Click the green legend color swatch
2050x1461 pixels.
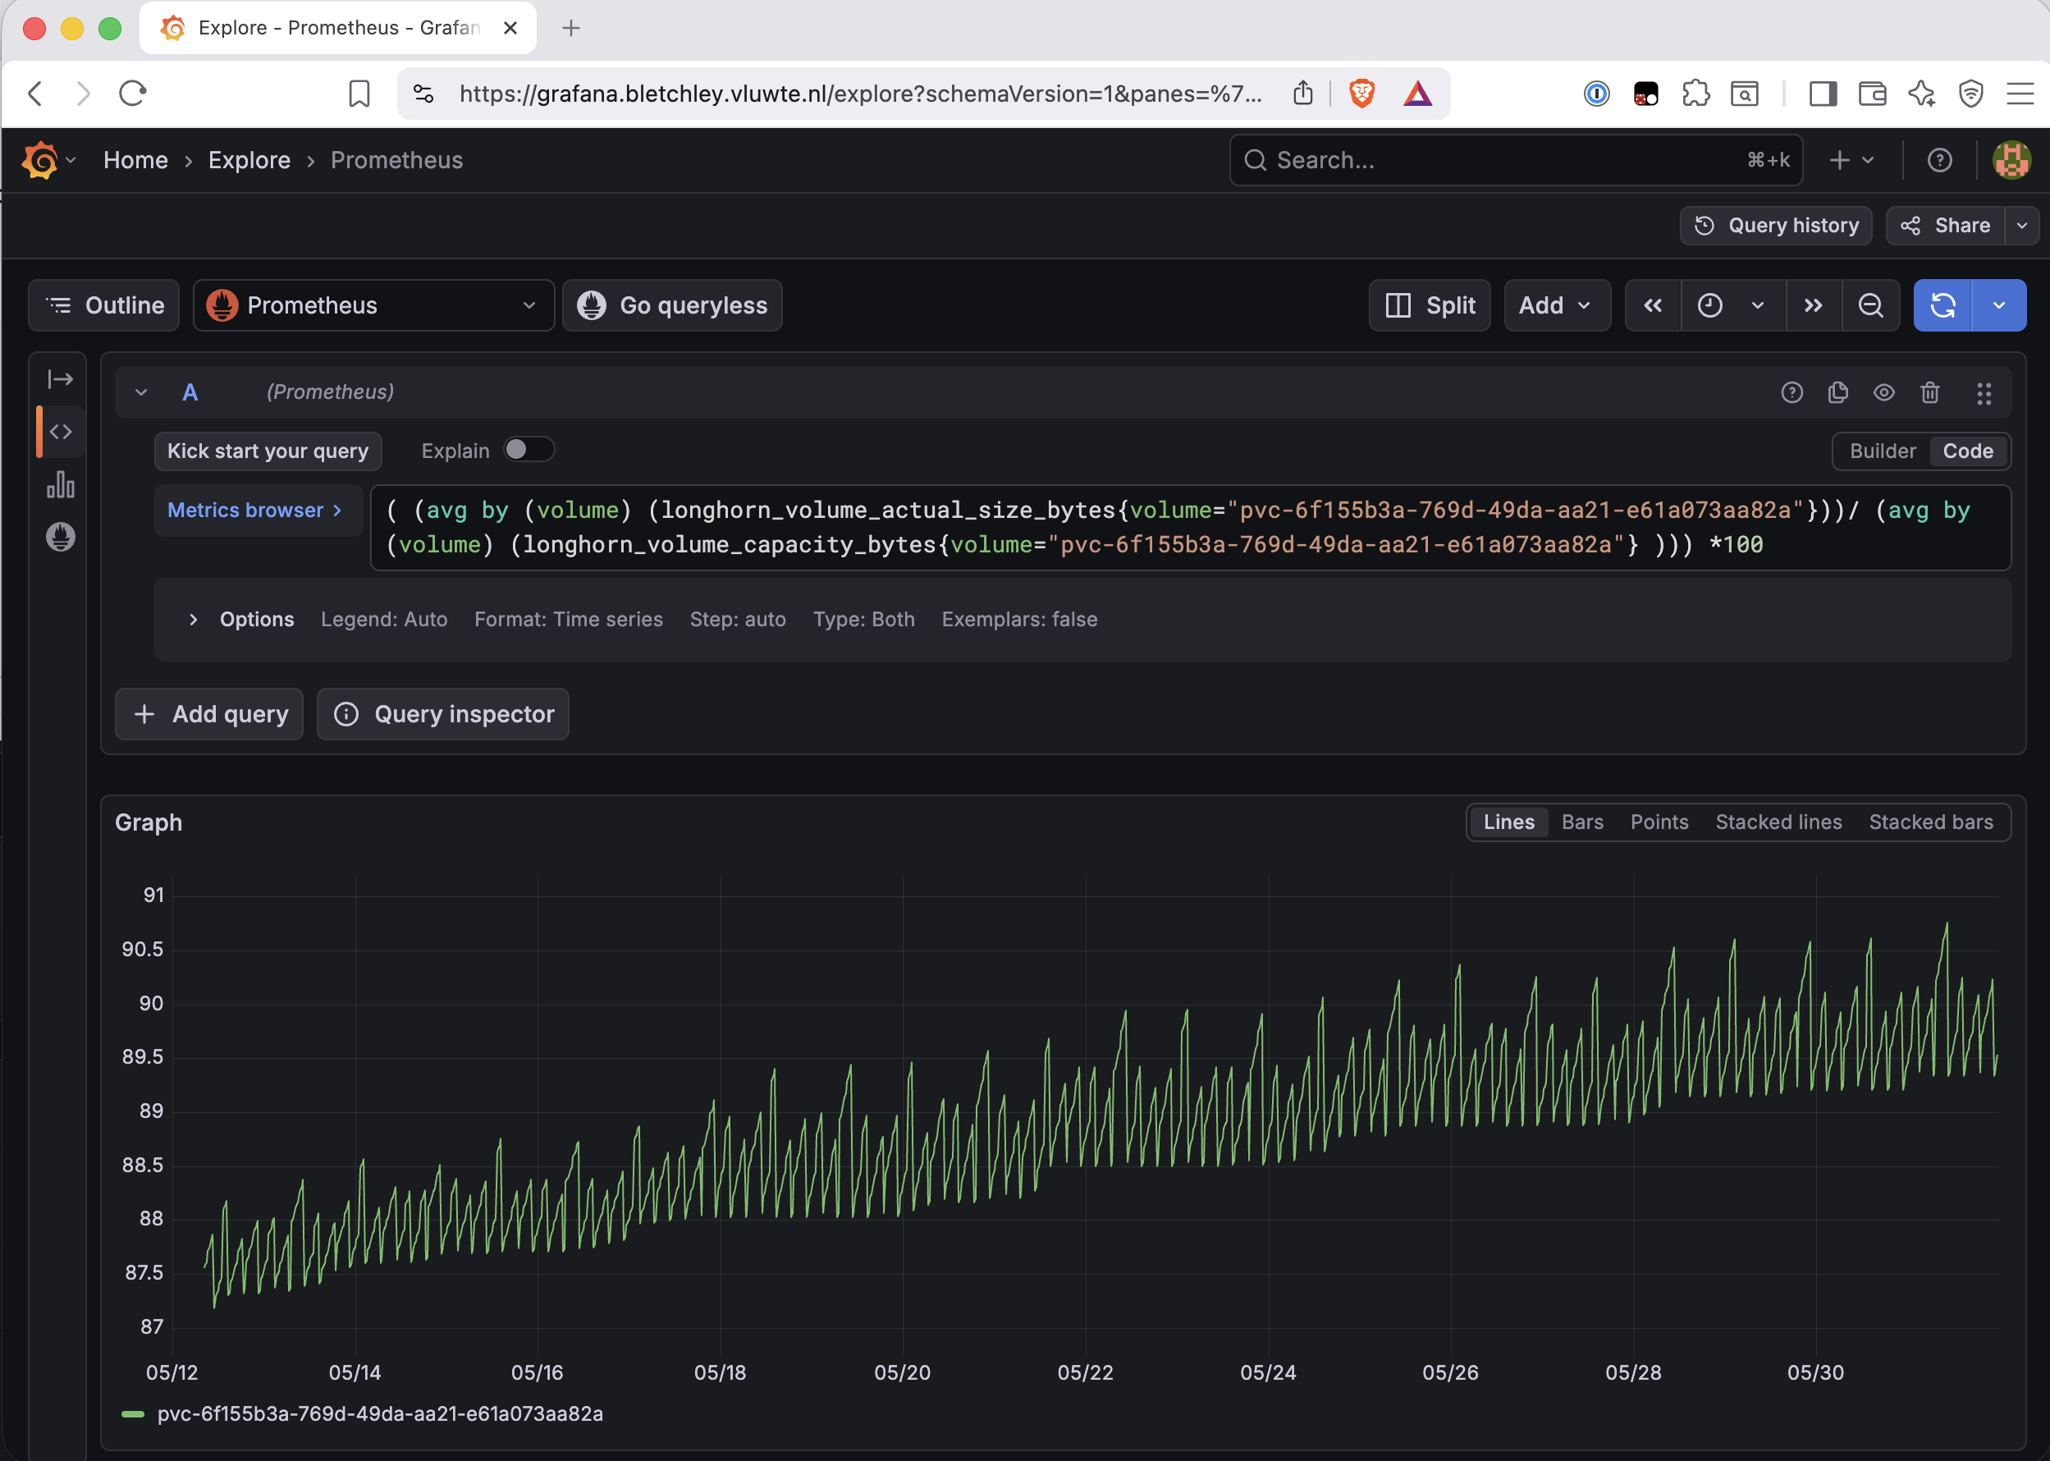132,1415
